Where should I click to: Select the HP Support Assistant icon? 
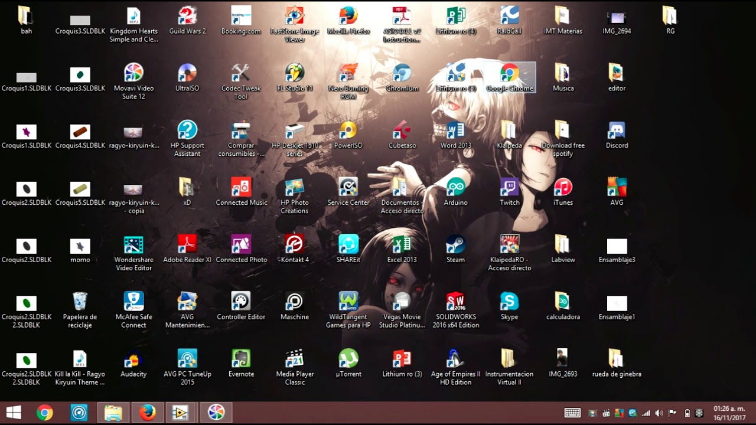(x=187, y=139)
